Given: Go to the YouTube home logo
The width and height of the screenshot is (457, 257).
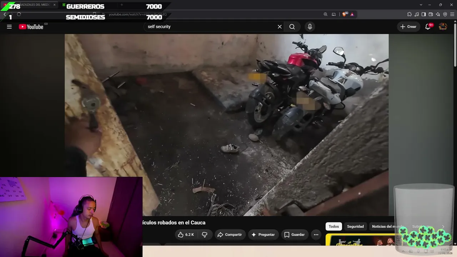Looking at the screenshot, I should 31,27.
